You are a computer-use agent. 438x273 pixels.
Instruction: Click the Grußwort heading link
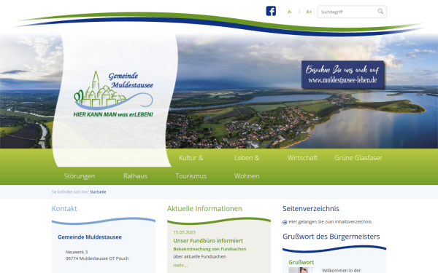[x=301, y=262]
